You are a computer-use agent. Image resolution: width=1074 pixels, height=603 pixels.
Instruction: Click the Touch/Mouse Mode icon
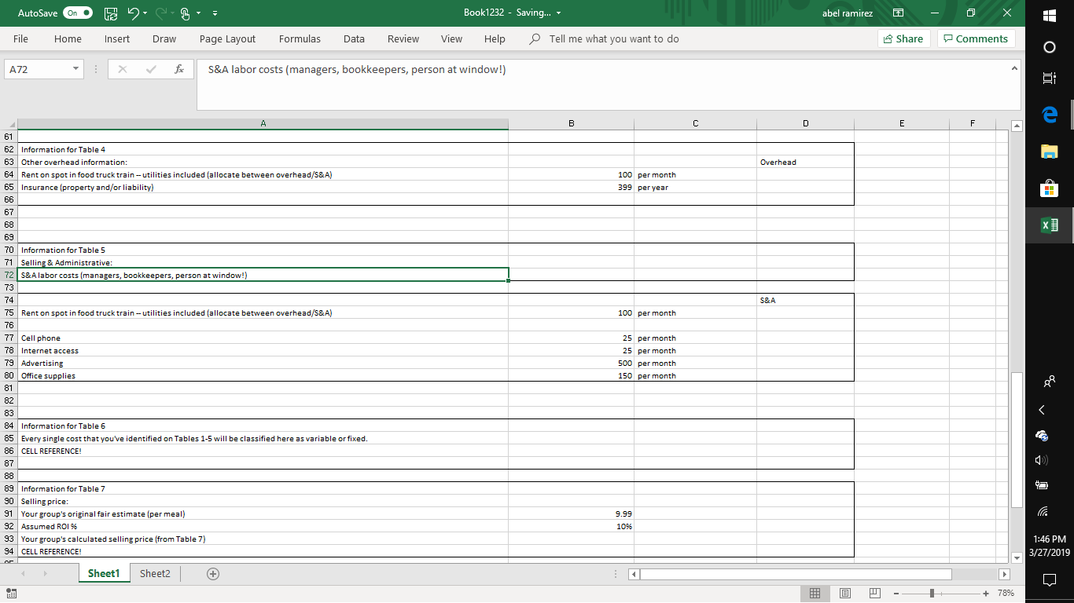184,13
